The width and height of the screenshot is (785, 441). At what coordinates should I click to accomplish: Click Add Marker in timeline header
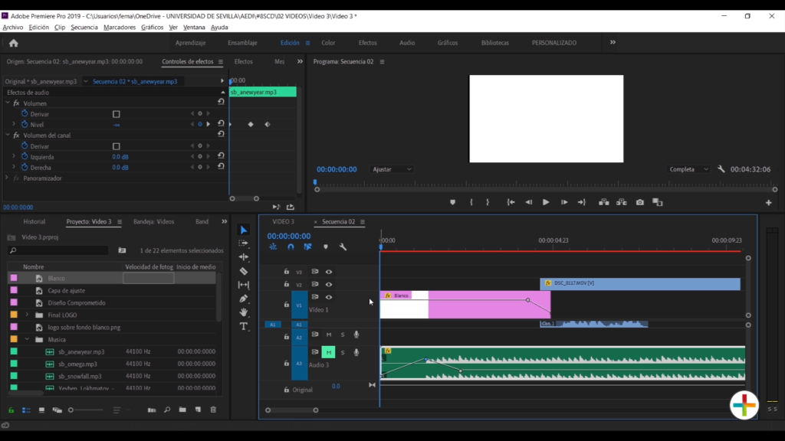[x=325, y=247]
